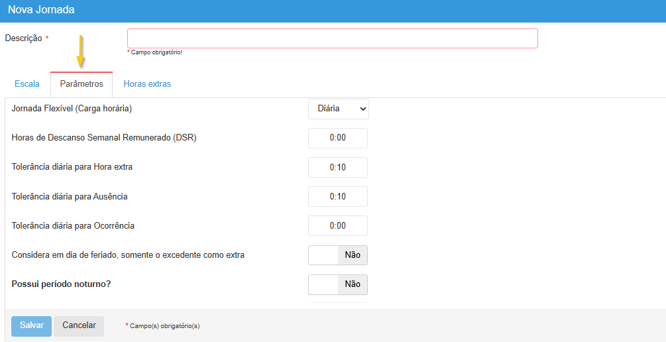The image size is (666, 342).
Task: Click the red Campo obrigatório! warning text
Action: click(x=156, y=52)
